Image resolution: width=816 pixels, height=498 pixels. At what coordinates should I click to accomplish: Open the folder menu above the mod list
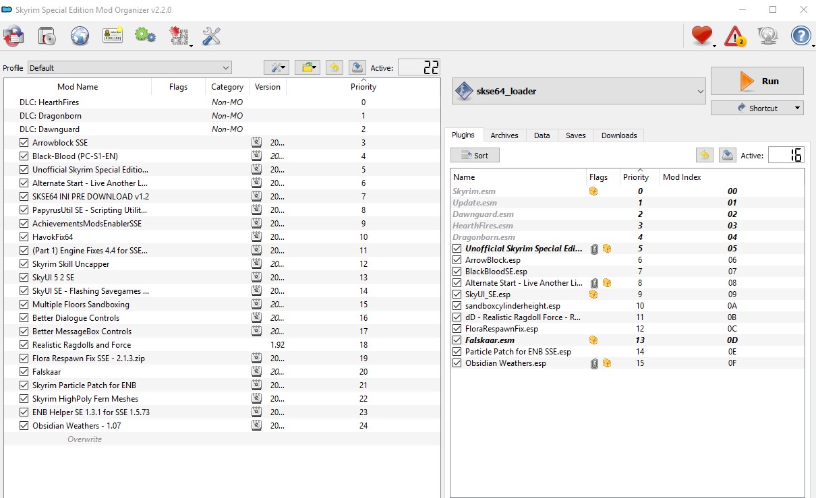308,67
